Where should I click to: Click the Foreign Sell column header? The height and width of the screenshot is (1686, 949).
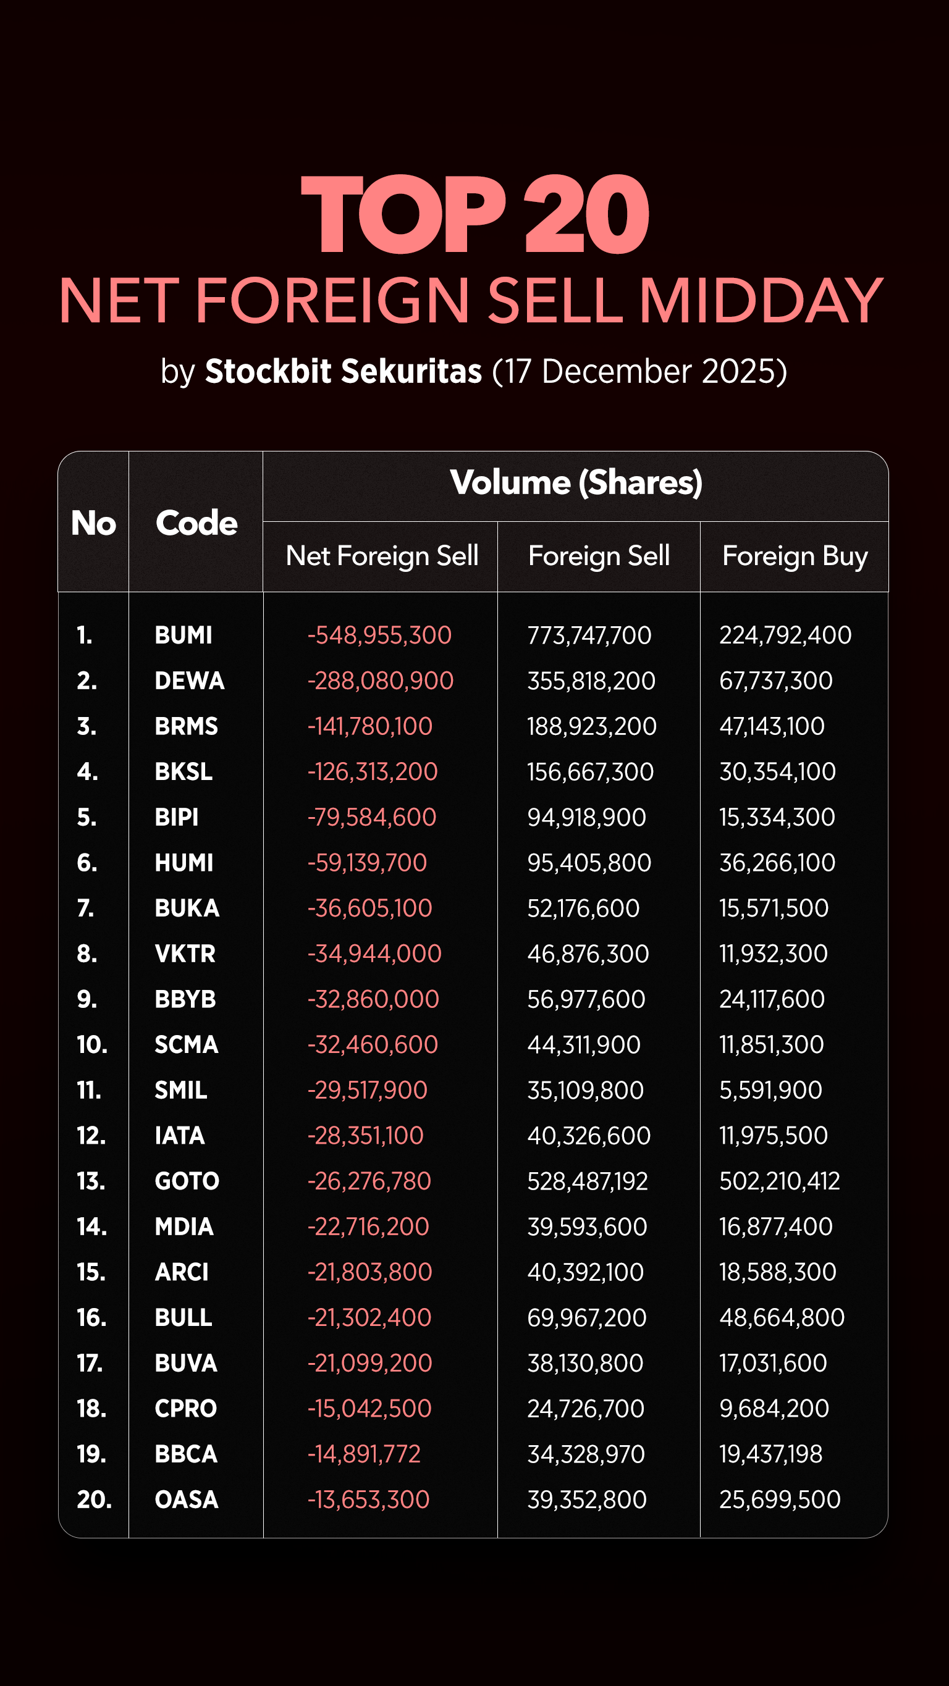599,556
